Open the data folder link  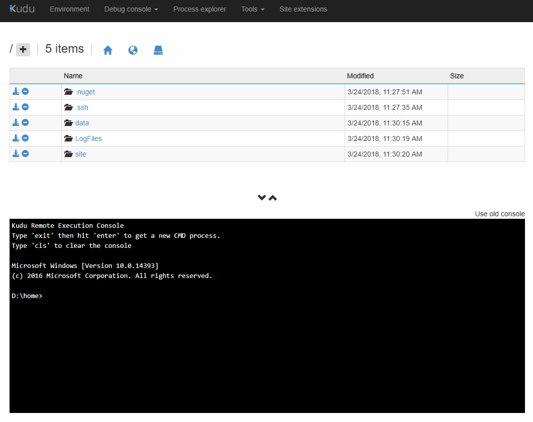[x=82, y=123]
